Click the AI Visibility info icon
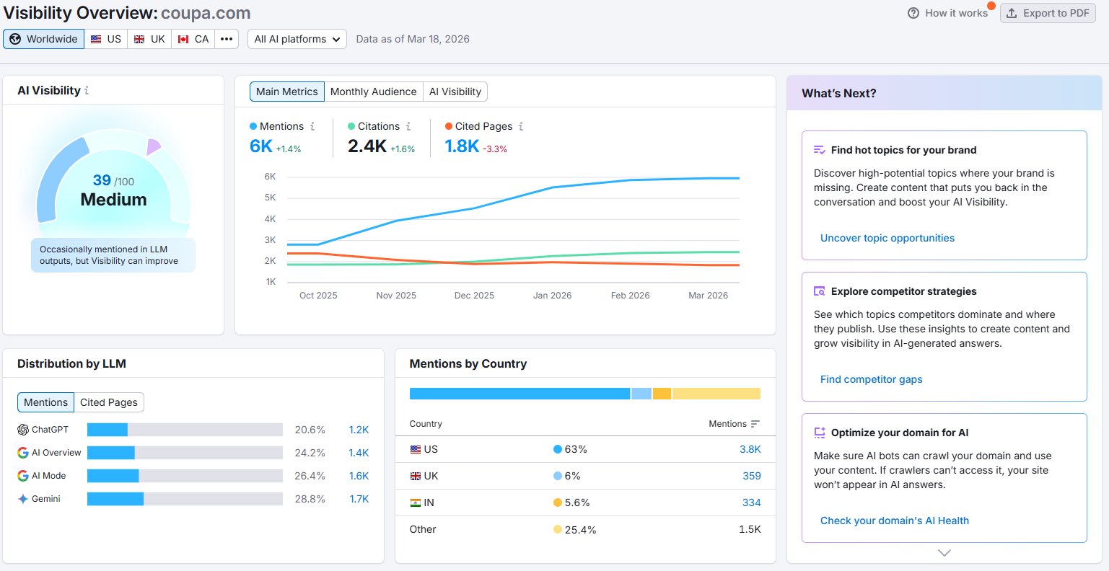The width and height of the screenshot is (1109, 571). [x=87, y=91]
